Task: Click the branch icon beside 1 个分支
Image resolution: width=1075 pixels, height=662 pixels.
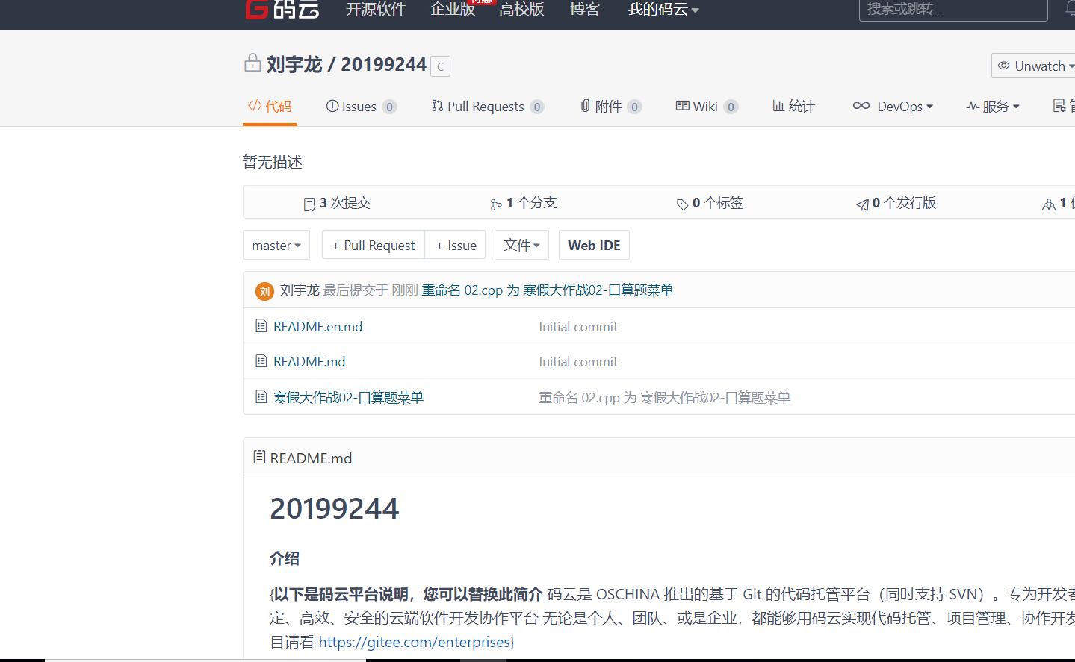Action: tap(496, 204)
